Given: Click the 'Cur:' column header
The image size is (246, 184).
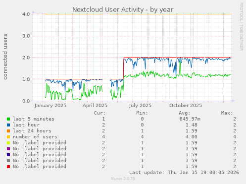Looking at the screenshot, I should 99,113.
